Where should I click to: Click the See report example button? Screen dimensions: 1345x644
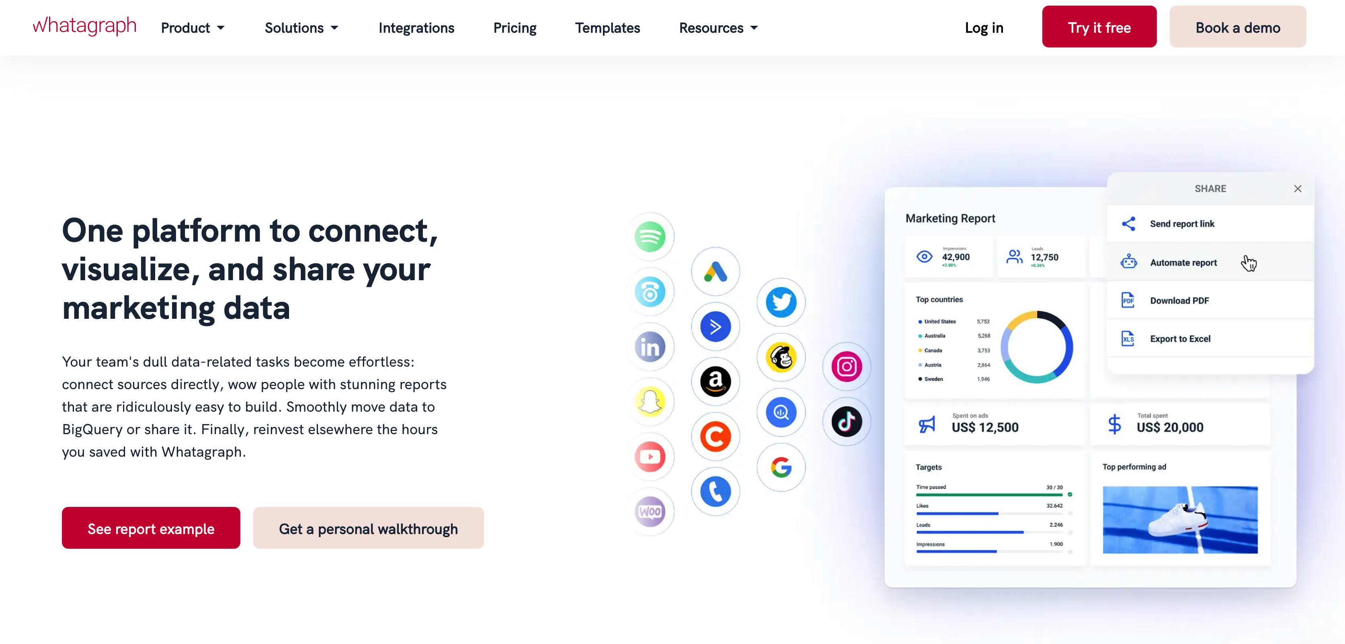(x=151, y=527)
